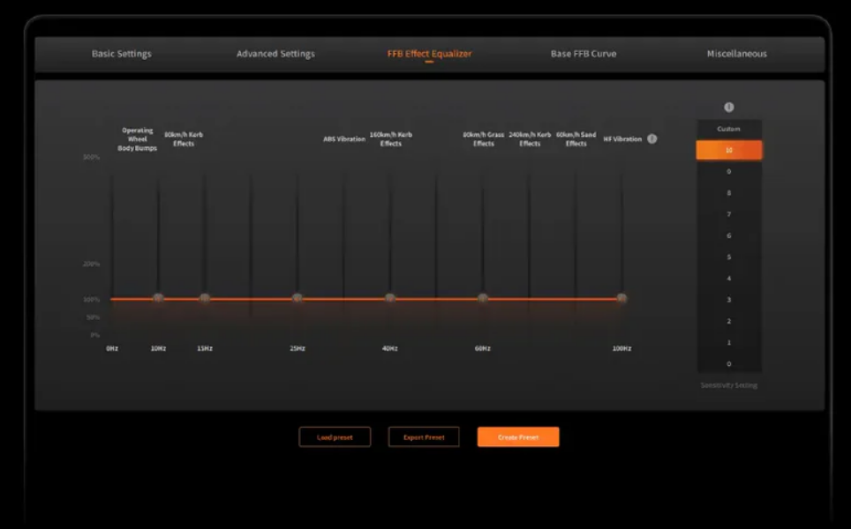The width and height of the screenshot is (851, 529).
Task: Select the FFB Effect Equalizer tab
Action: coord(429,54)
